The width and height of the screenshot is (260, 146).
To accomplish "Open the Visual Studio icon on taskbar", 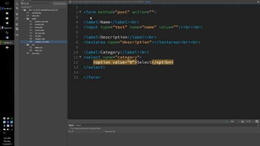I will [7, 23].
